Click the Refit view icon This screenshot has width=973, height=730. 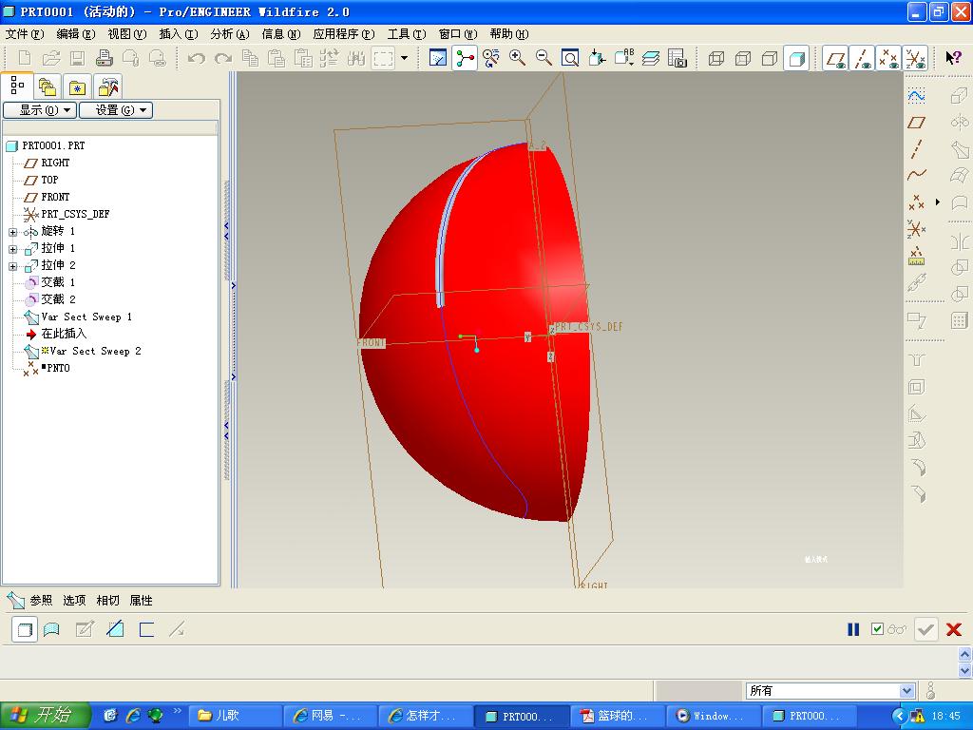click(570, 58)
